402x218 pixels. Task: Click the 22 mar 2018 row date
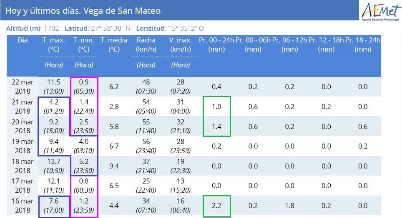pos(23,87)
